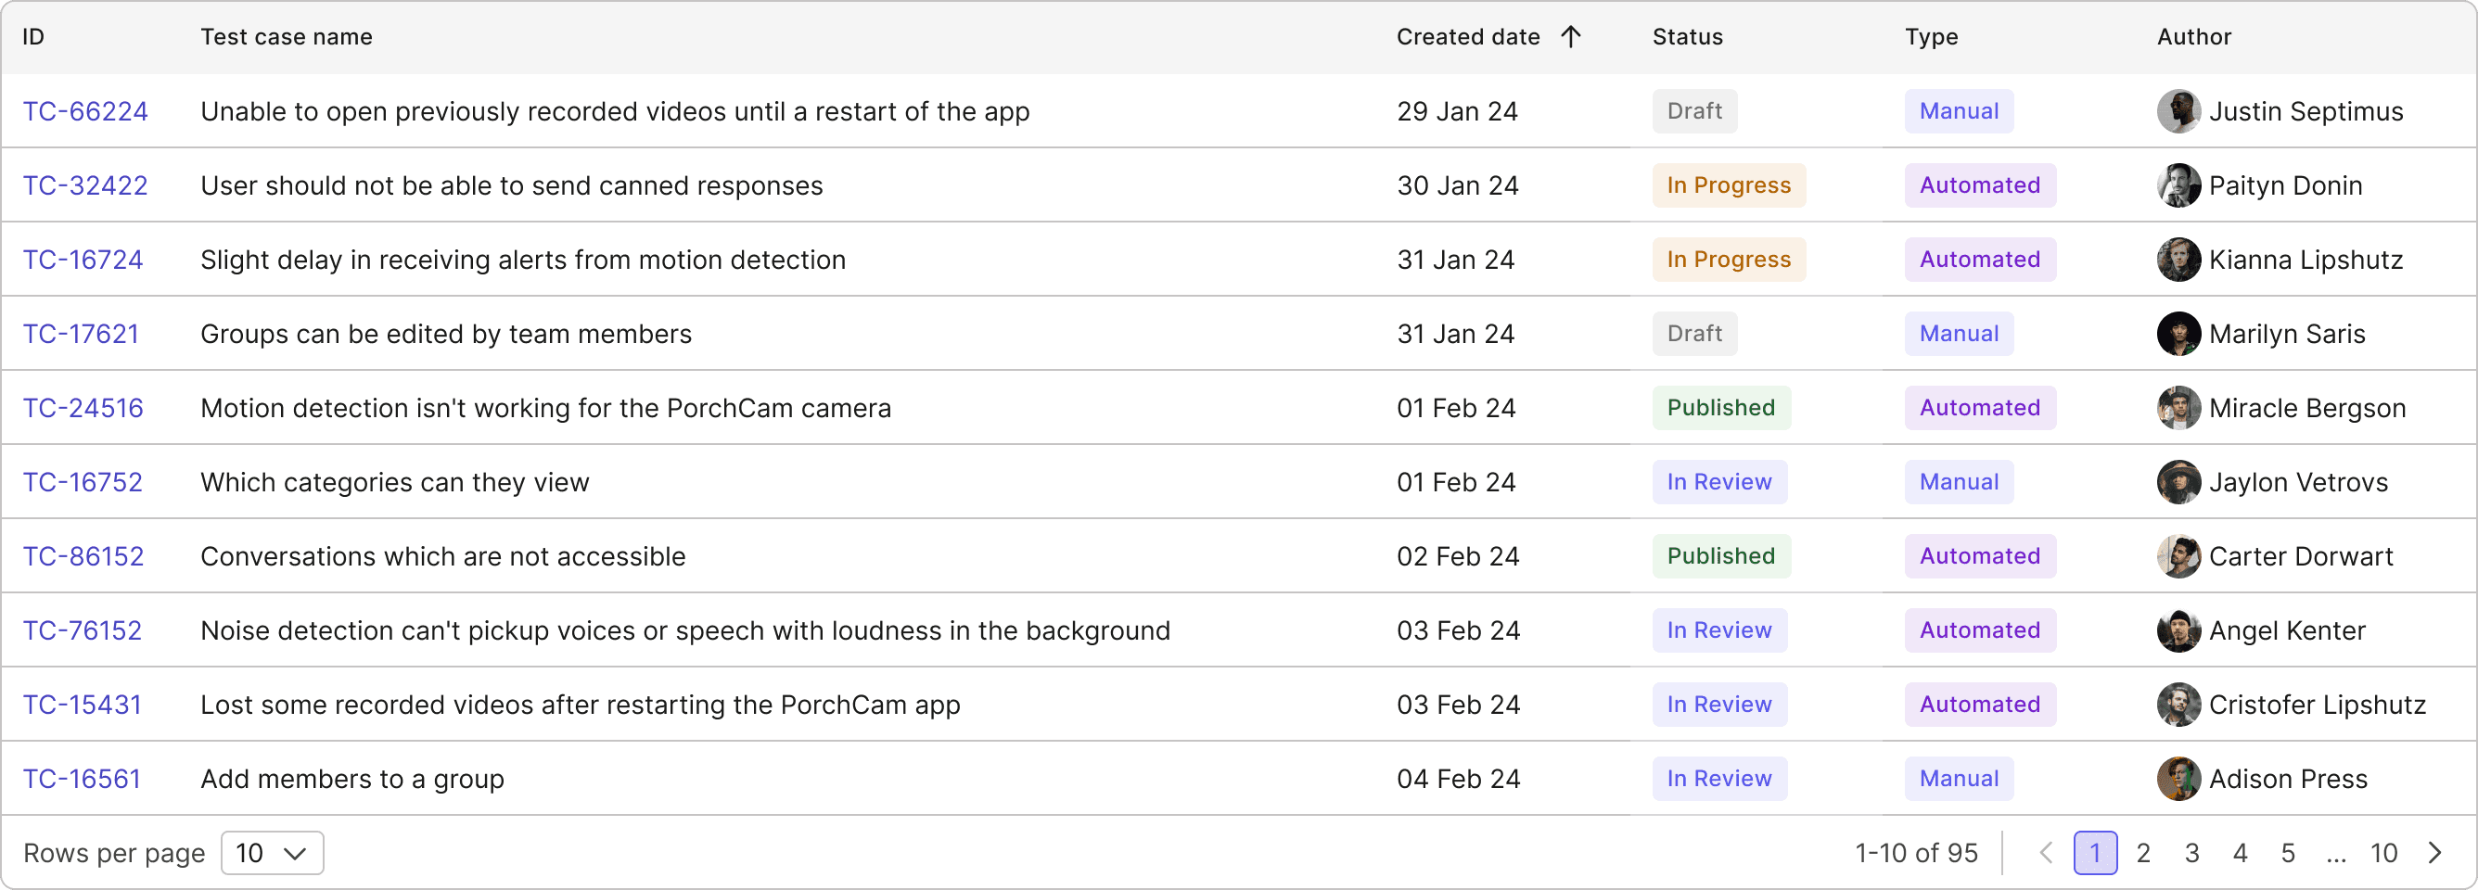Click Justin Septimus's avatar
Screen dimensions: 2478x890
[2178, 111]
